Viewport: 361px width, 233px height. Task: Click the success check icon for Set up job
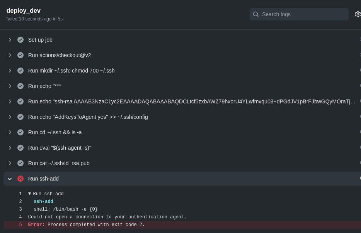pyautogui.click(x=20, y=40)
